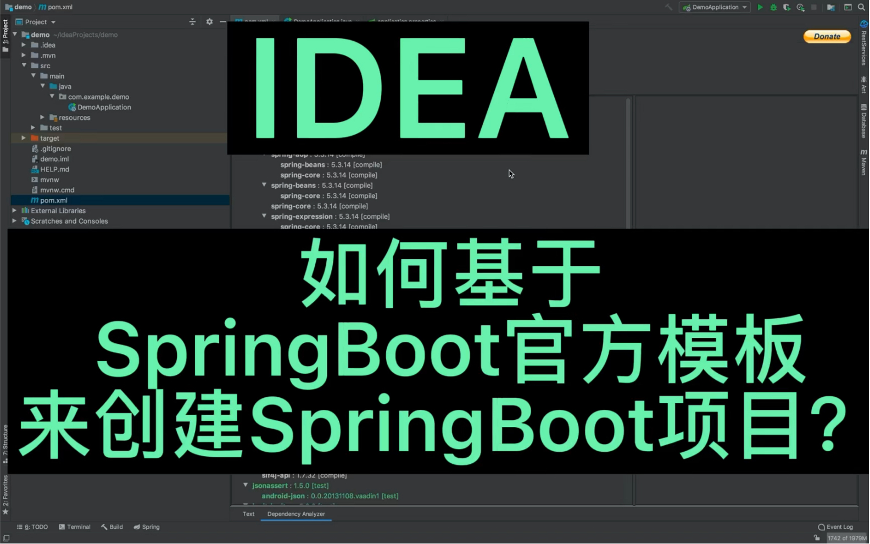Open the Database side tool window
Image resolution: width=870 pixels, height=544 pixels.
[x=863, y=121]
